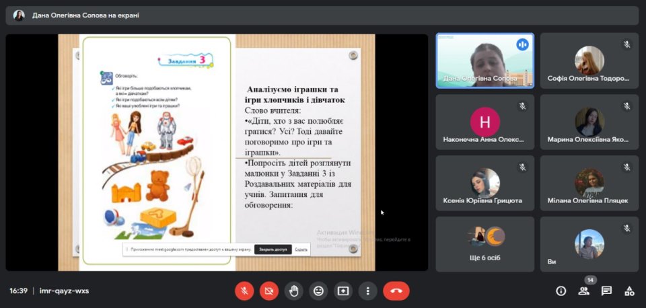Click muted mic icon on Марина's tile

pos(626,106)
